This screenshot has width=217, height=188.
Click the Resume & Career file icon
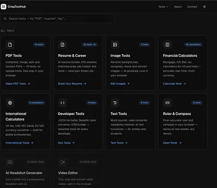[x=62, y=44]
